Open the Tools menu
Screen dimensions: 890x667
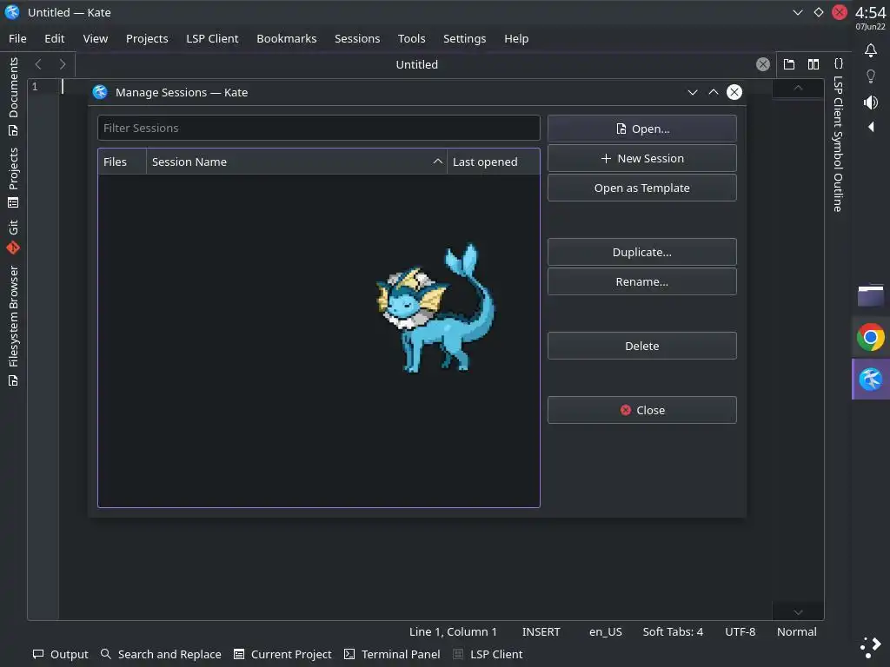point(411,38)
